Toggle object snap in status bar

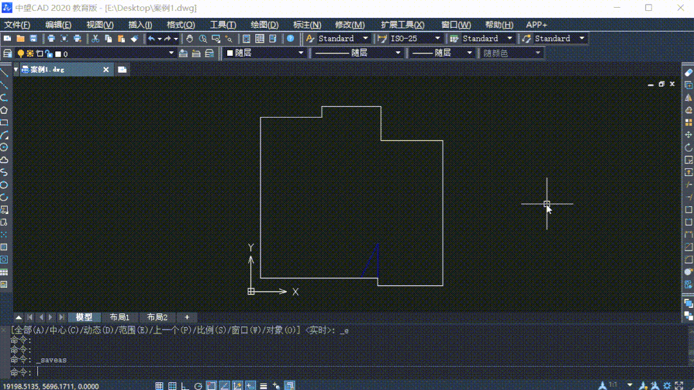(211, 386)
